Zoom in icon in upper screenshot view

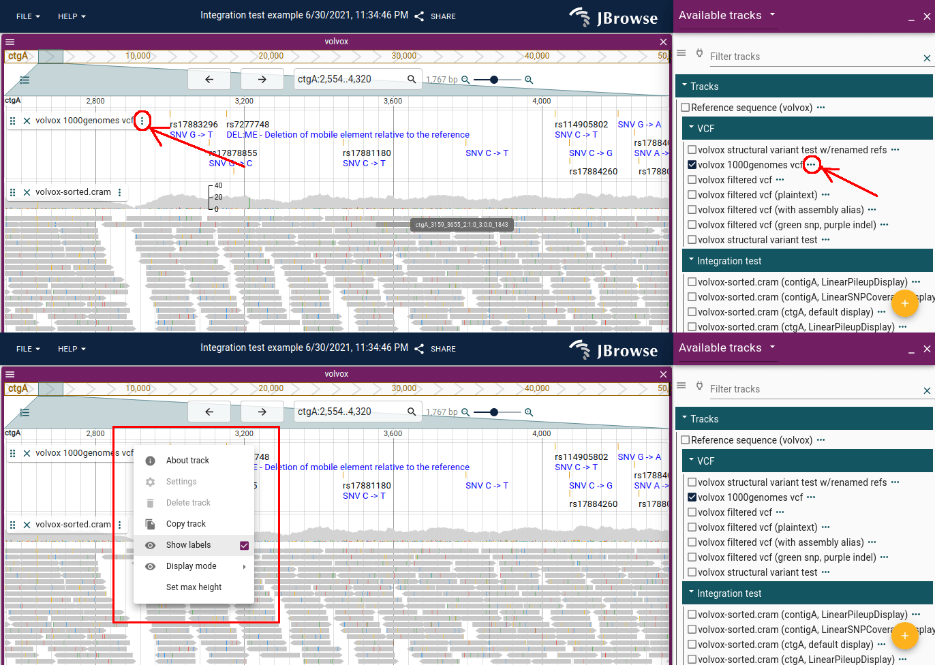pos(529,80)
